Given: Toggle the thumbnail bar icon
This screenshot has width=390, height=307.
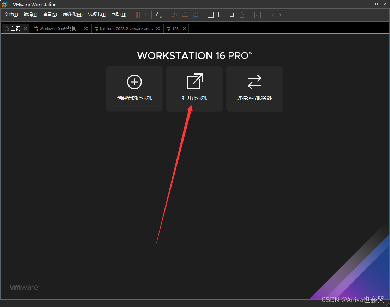Looking at the screenshot, I should tap(221, 15).
